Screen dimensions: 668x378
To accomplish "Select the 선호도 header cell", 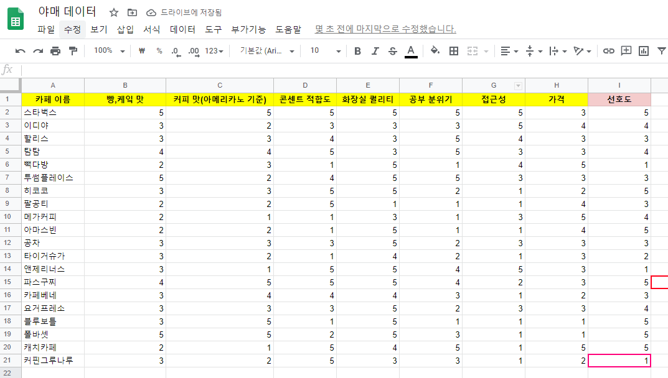I will [619, 99].
